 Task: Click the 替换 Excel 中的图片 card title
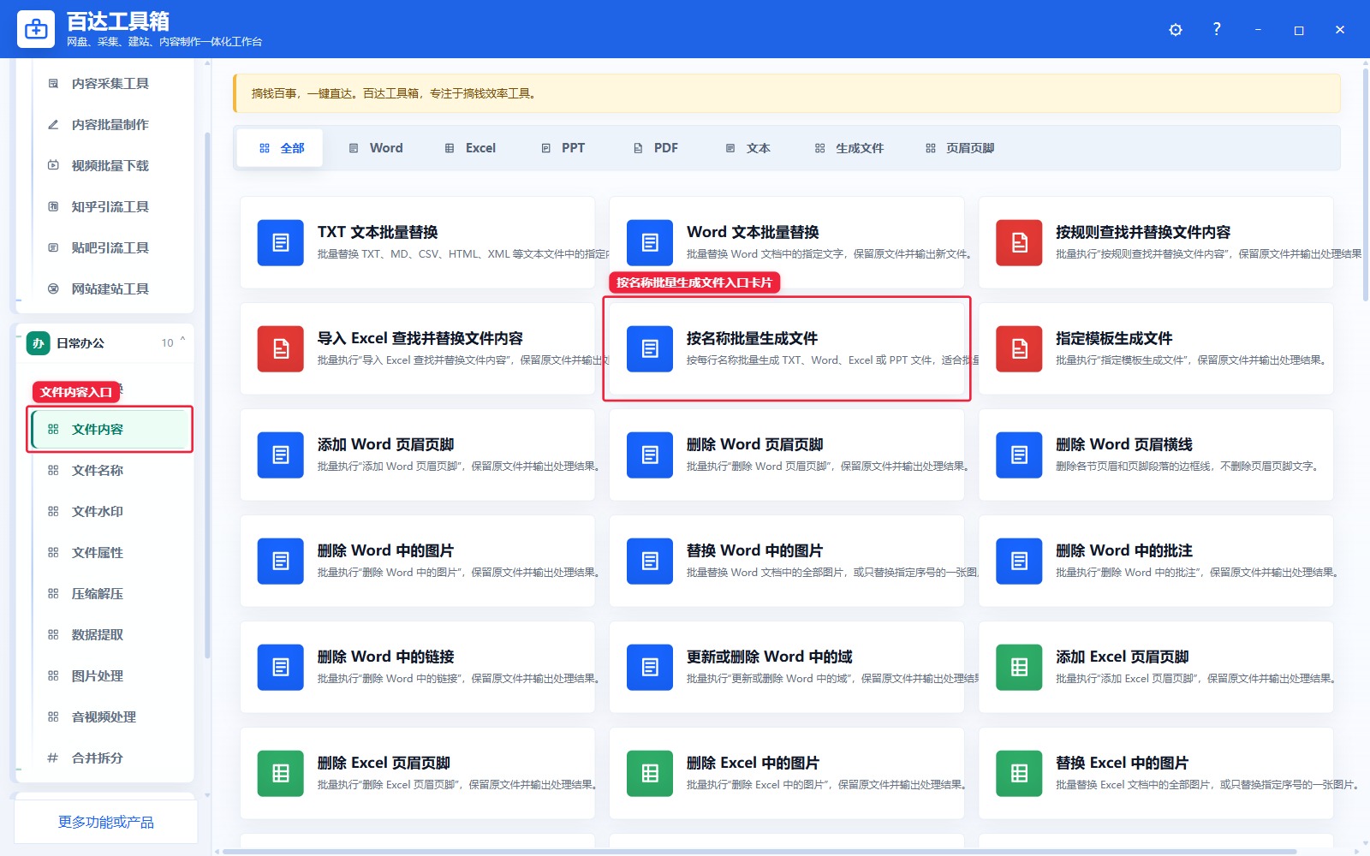click(1122, 764)
